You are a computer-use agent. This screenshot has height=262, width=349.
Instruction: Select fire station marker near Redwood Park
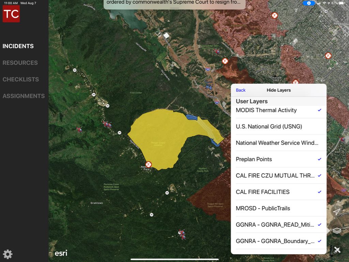pyautogui.click(x=148, y=165)
